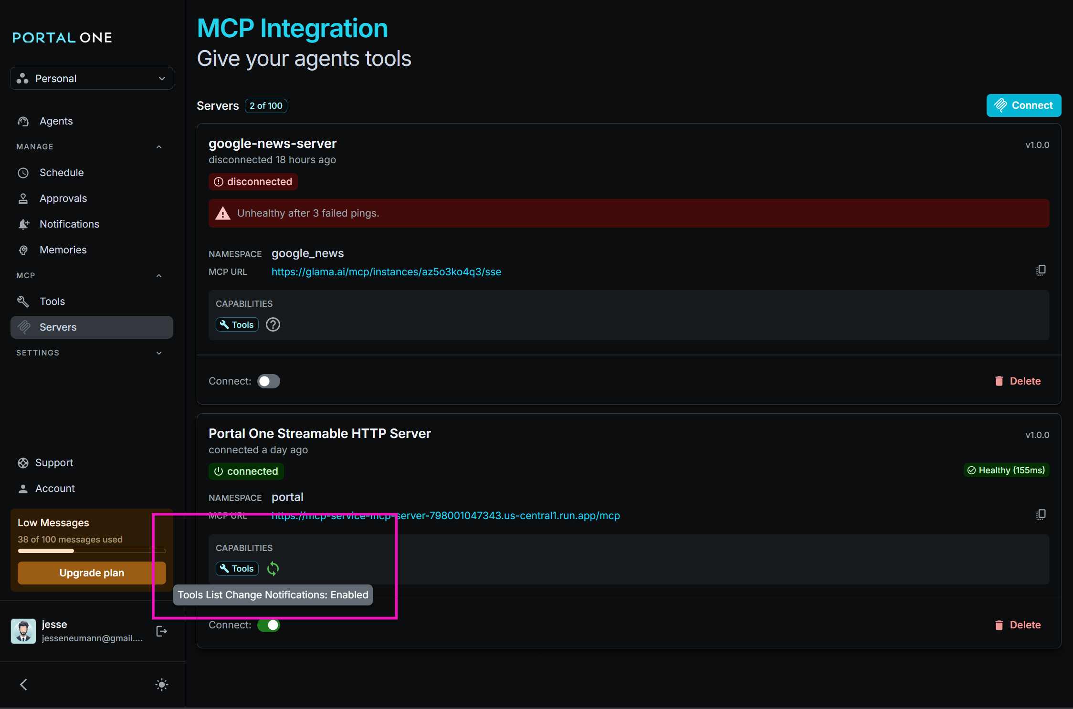The height and width of the screenshot is (709, 1073).
Task: Copy the google-news-server MCP URL
Action: pyautogui.click(x=1041, y=271)
